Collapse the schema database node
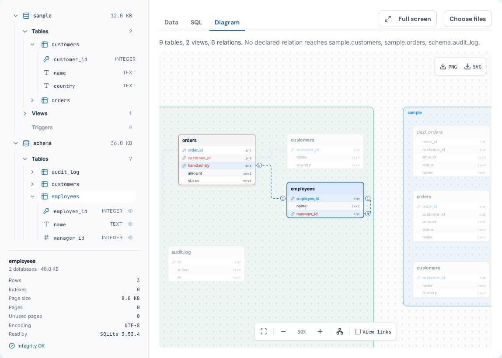 point(16,143)
